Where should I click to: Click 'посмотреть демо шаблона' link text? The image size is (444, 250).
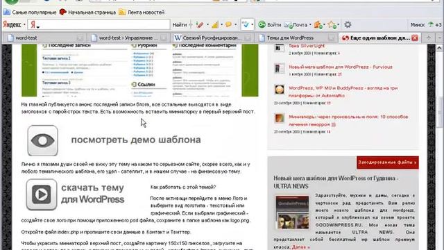(x=136, y=140)
